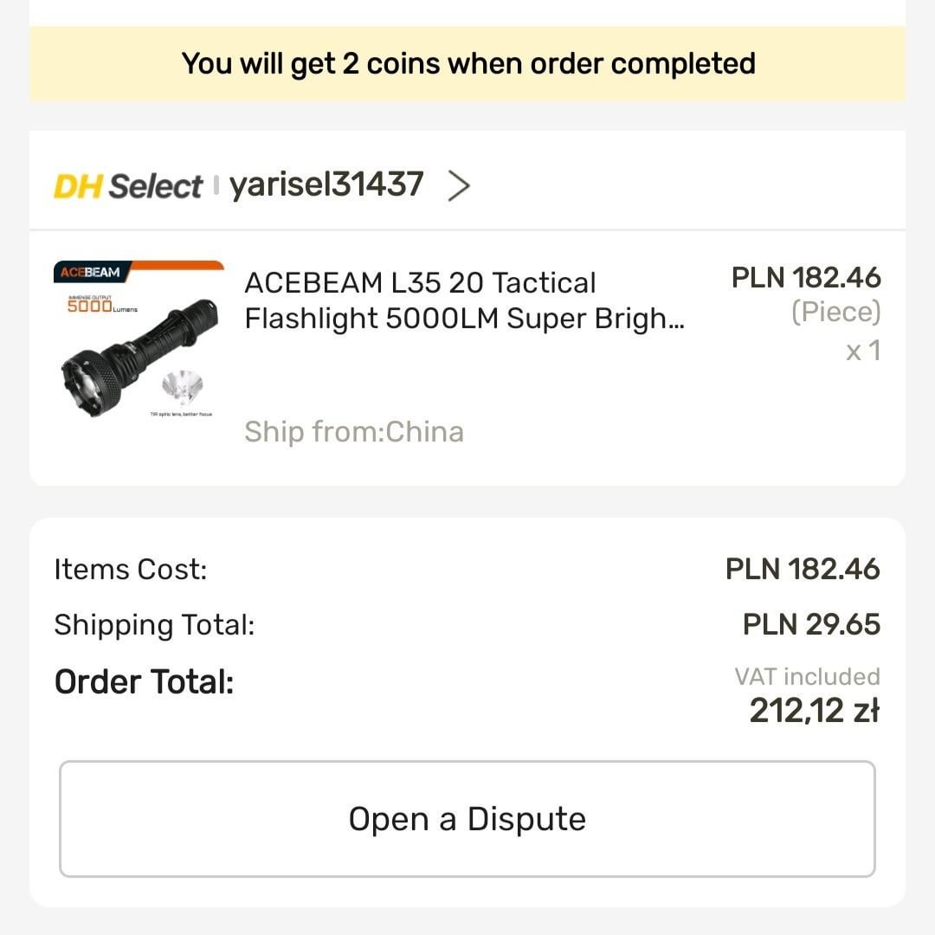Select the PLN 29.65 shipping amount
Image resolution: width=935 pixels, height=935 pixels.
point(811,624)
